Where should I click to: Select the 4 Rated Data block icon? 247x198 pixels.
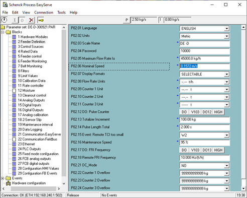tap(14, 51)
